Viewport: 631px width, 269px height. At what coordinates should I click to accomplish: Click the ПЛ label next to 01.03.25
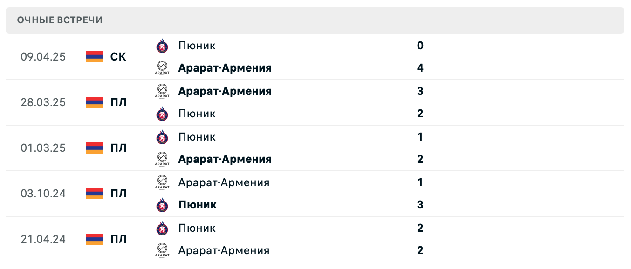[118, 148]
